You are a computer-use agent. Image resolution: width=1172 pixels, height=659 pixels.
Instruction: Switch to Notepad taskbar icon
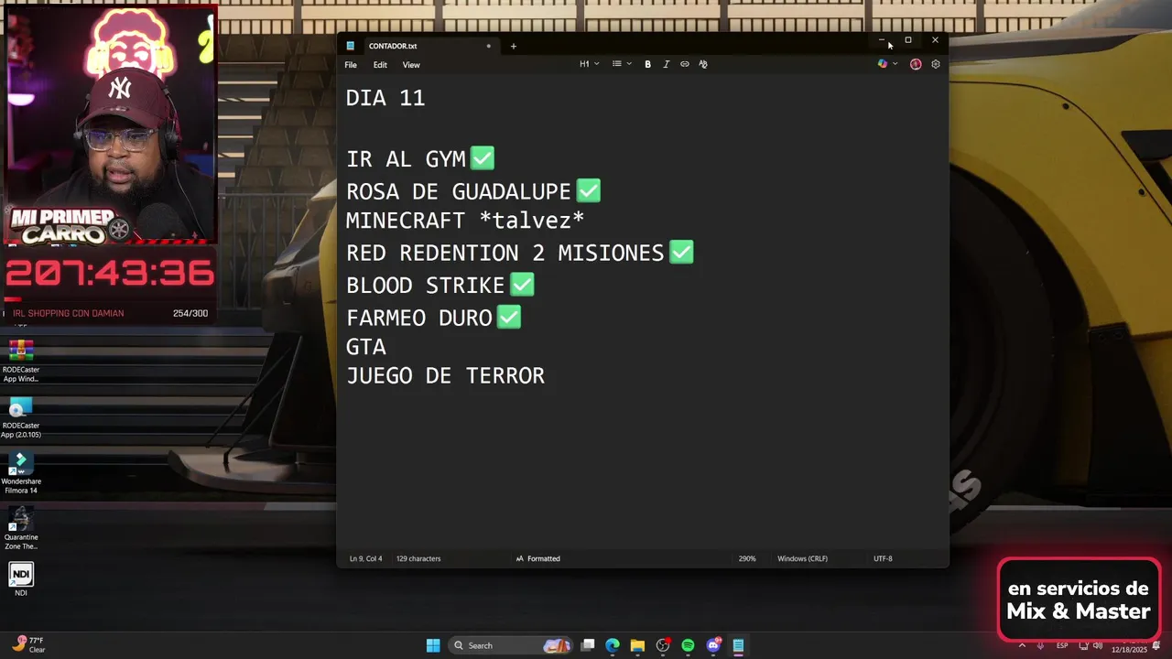coord(738,645)
